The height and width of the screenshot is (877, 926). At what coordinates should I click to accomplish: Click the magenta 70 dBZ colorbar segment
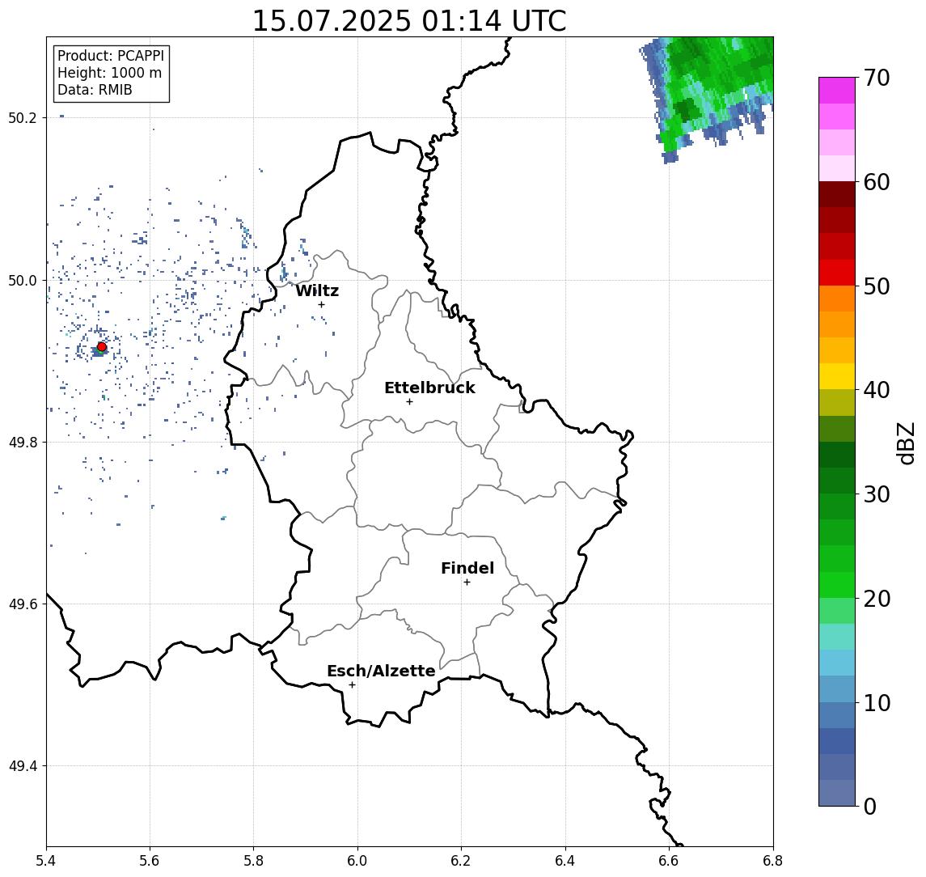tap(837, 91)
